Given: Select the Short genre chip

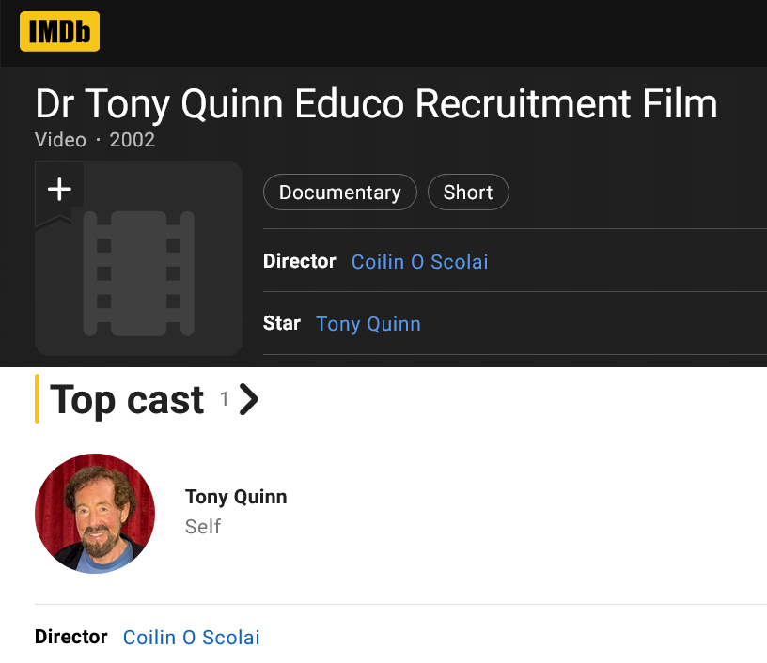Looking at the screenshot, I should coord(468,193).
